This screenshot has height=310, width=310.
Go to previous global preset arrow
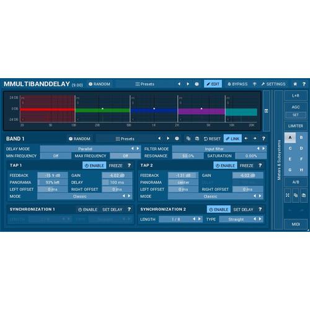point(179,84)
